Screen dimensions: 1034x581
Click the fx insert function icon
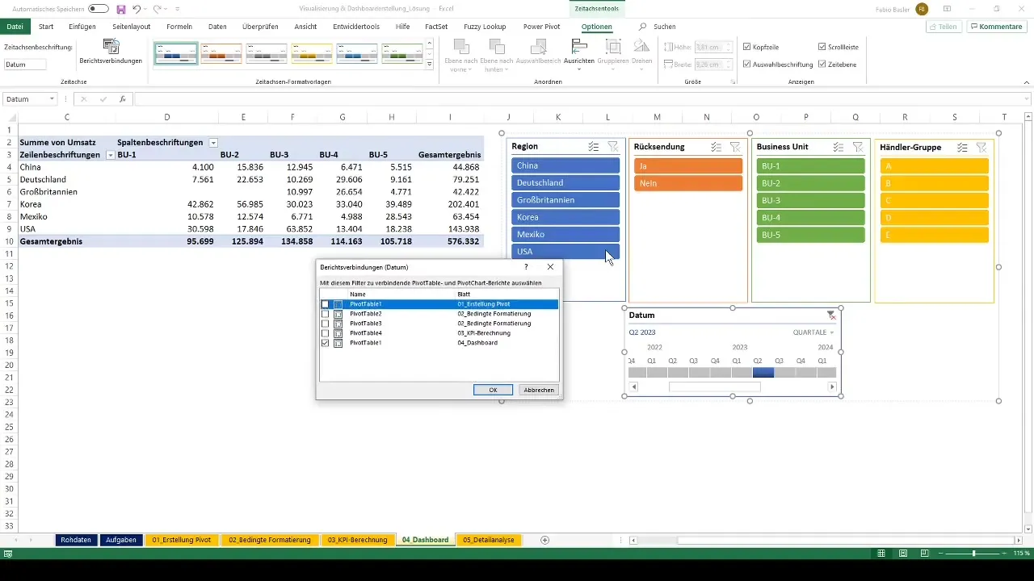[123, 99]
